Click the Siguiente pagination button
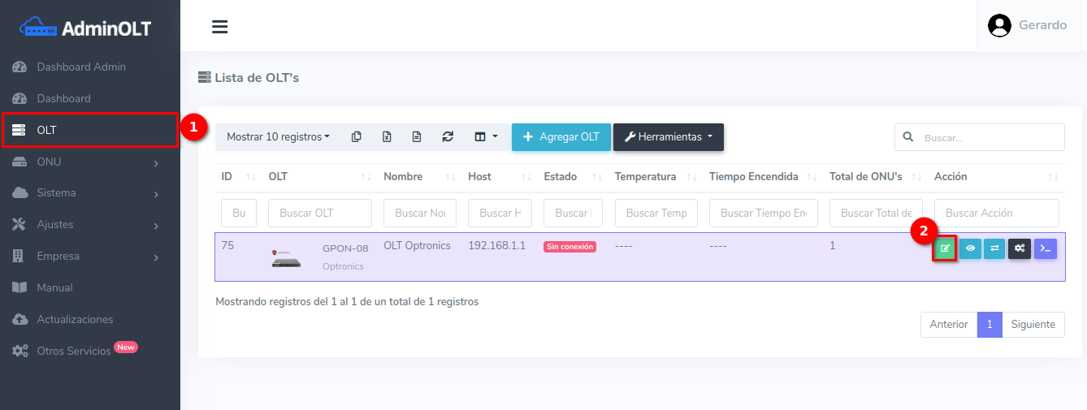This screenshot has height=410, width=1087. [1033, 324]
